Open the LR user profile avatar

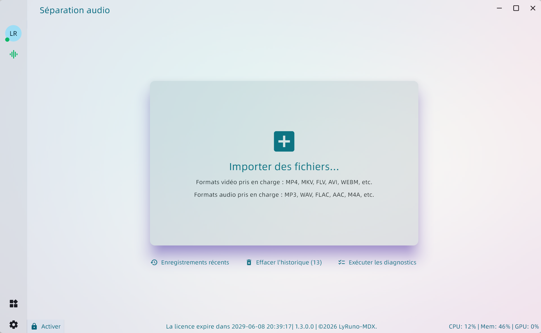click(x=13, y=33)
